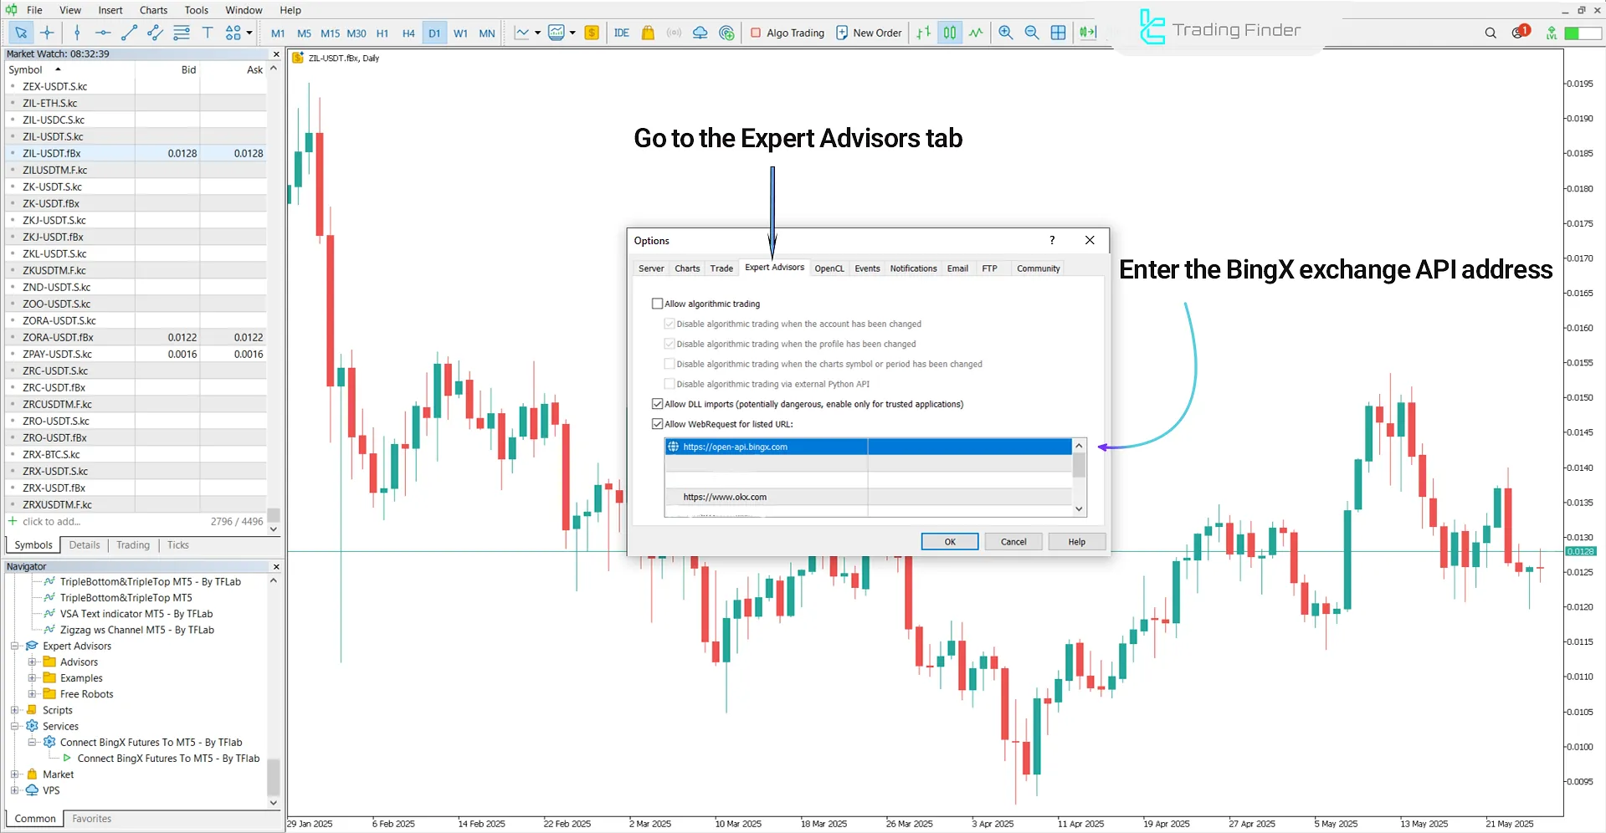Enable Allow algorithmic trading checkbox
Viewport: 1606px width, 833px height.
pos(657,304)
